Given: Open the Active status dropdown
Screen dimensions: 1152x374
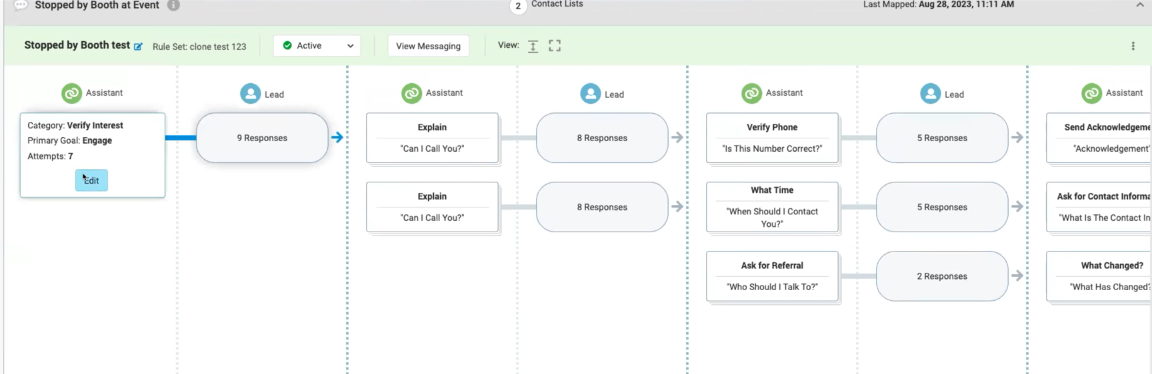Looking at the screenshot, I should [x=317, y=46].
